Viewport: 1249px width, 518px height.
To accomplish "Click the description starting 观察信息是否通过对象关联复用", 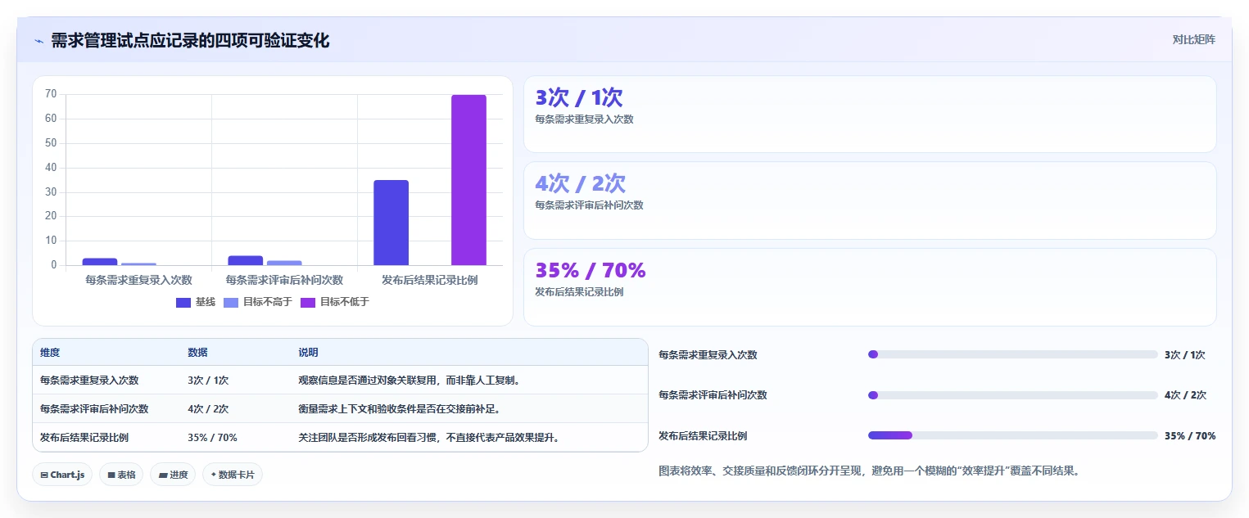I will (x=409, y=381).
